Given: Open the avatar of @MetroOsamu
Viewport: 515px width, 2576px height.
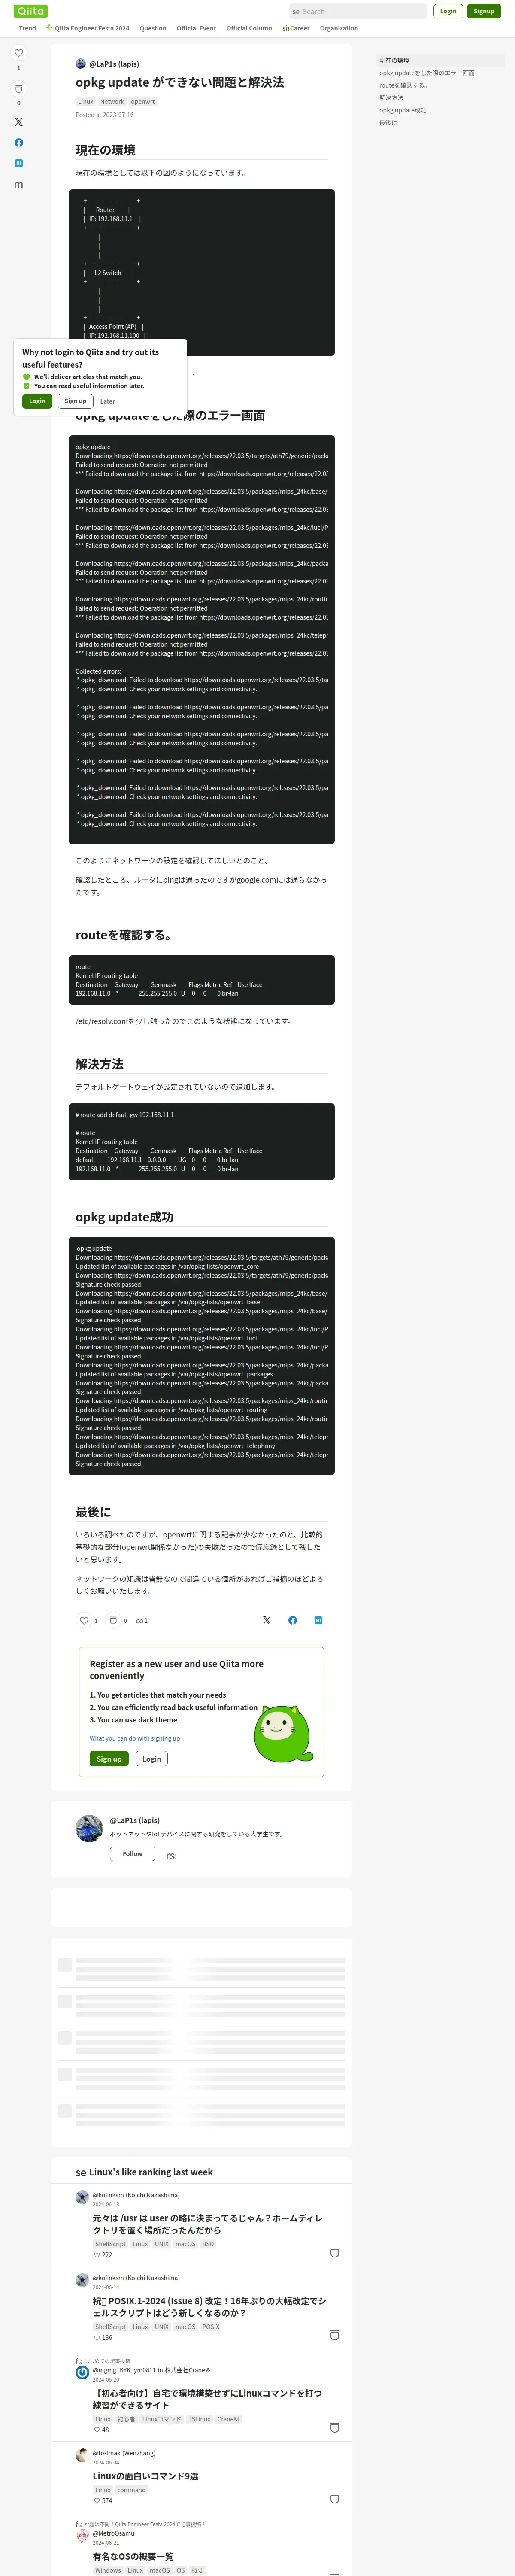Looking at the screenshot, I should coord(82,2536).
